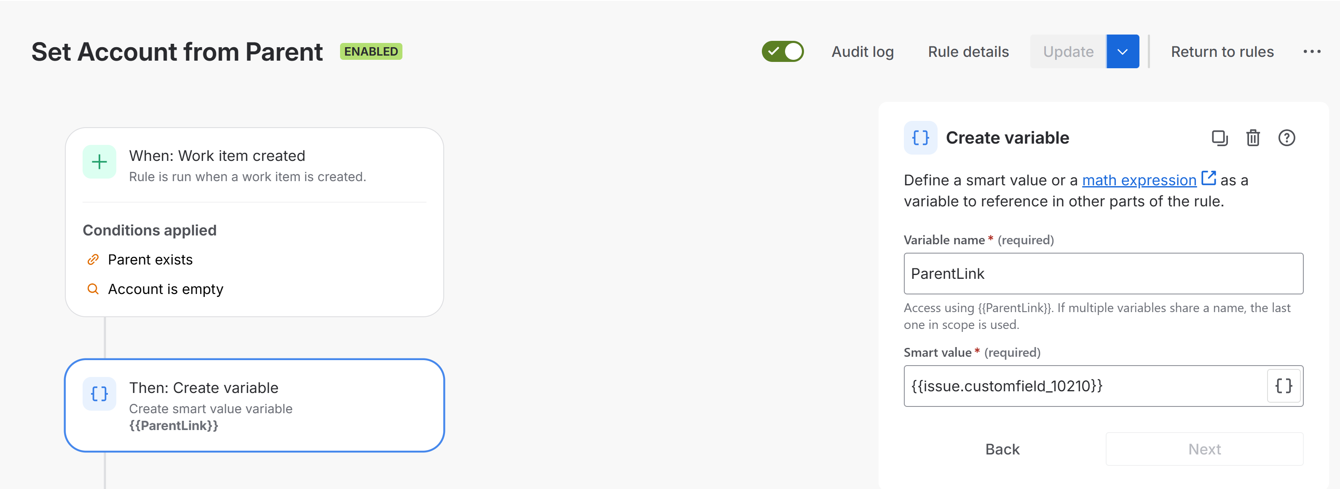Open the math expression link
Image resolution: width=1340 pixels, height=489 pixels.
(1139, 180)
